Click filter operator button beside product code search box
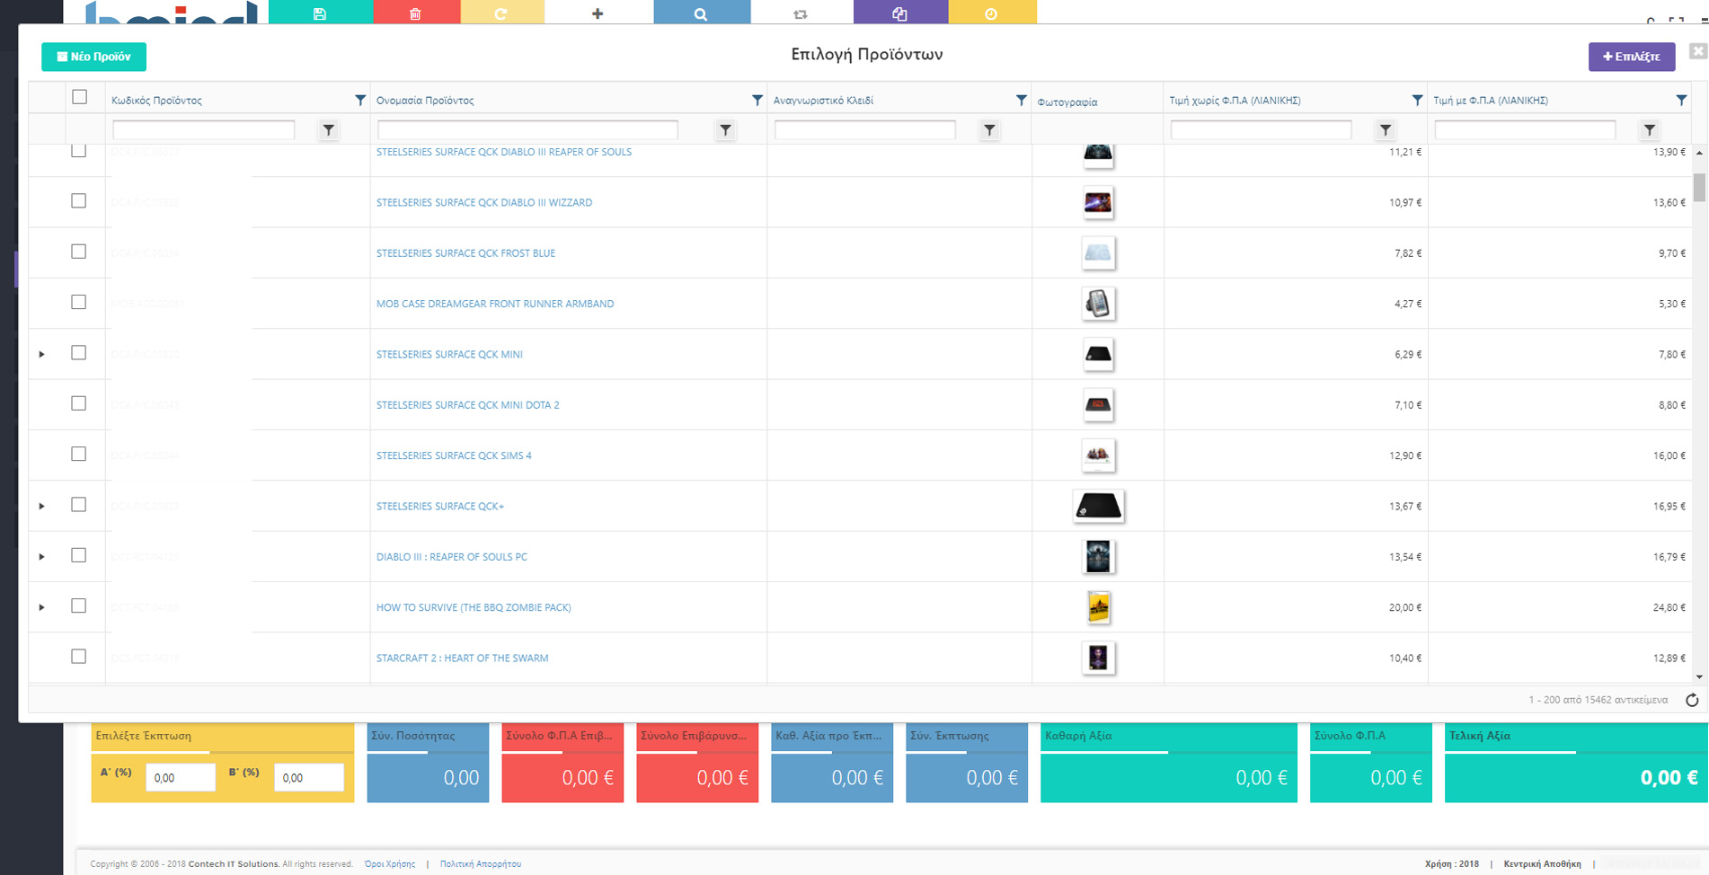Viewport: 1709px width, 875px height. 329,130
